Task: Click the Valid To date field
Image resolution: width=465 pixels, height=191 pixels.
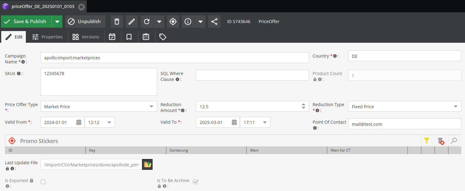Action: [213, 122]
